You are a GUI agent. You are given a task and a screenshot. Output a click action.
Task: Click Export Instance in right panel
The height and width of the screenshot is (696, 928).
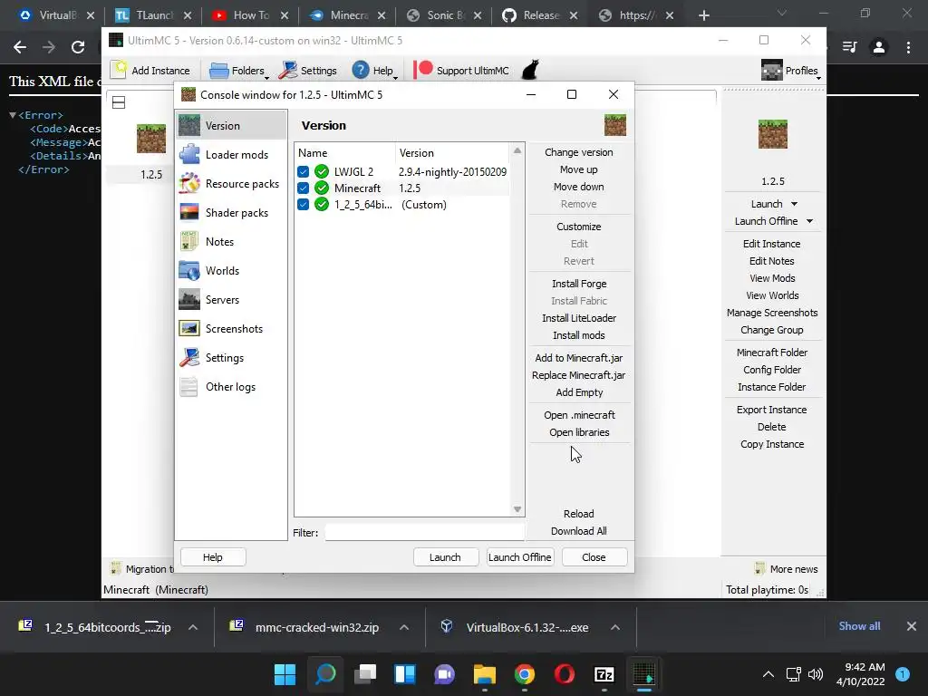(x=772, y=410)
